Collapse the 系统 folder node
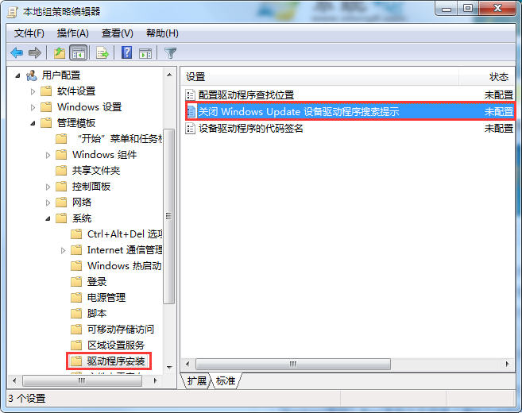The width and height of the screenshot is (522, 413). [48, 219]
